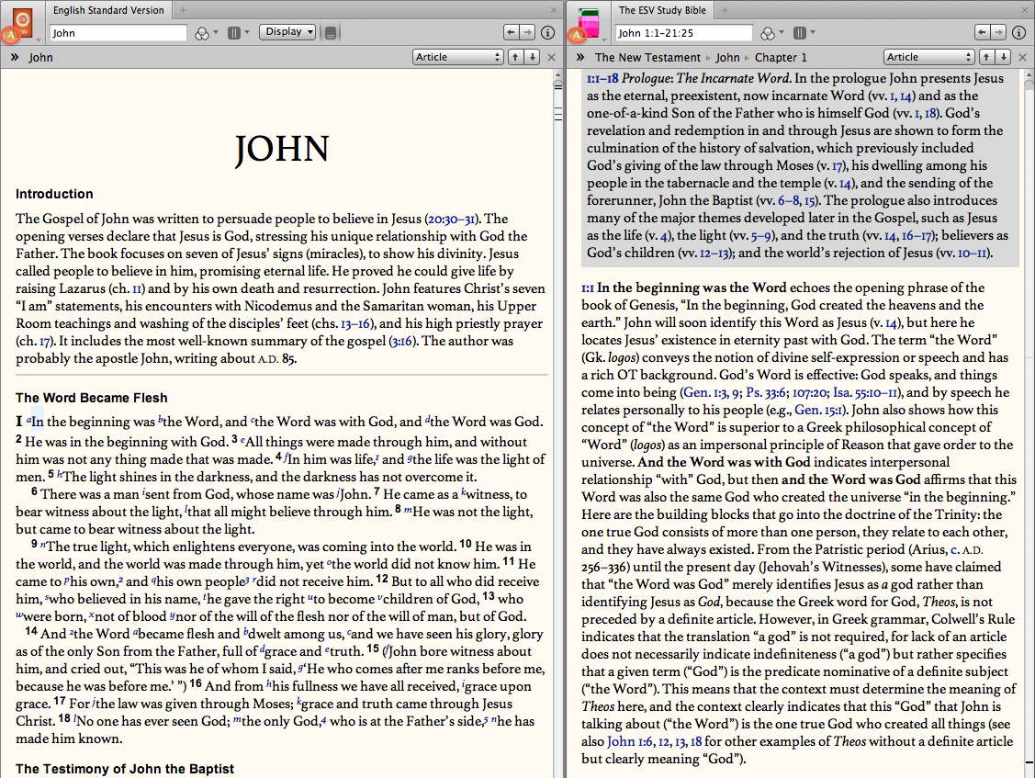Click link set A badge on Study Bible panel

(x=577, y=35)
